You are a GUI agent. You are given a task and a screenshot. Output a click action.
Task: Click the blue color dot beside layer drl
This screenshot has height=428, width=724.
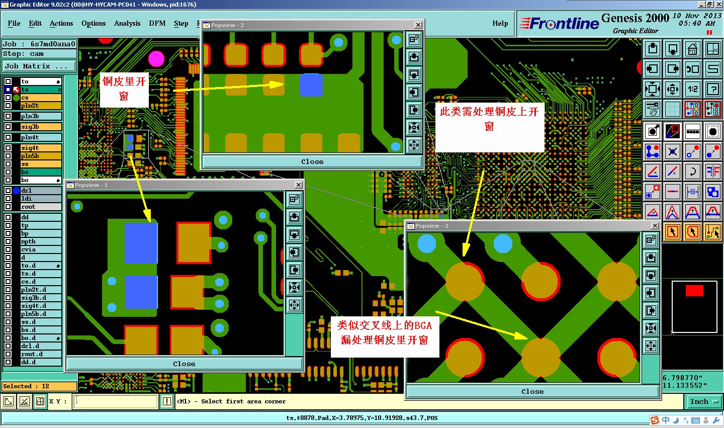click(16, 191)
